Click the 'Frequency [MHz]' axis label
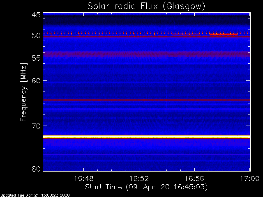The width and height of the screenshot is (263, 197). [x=23, y=92]
